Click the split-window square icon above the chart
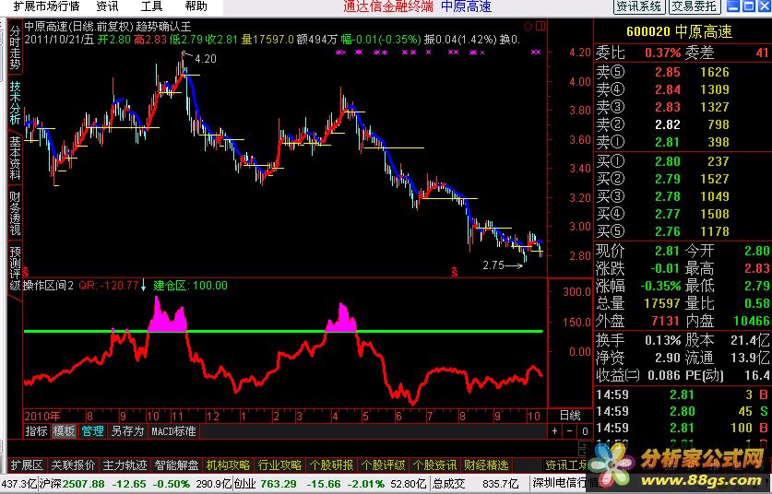The image size is (772, 494). coord(540,26)
